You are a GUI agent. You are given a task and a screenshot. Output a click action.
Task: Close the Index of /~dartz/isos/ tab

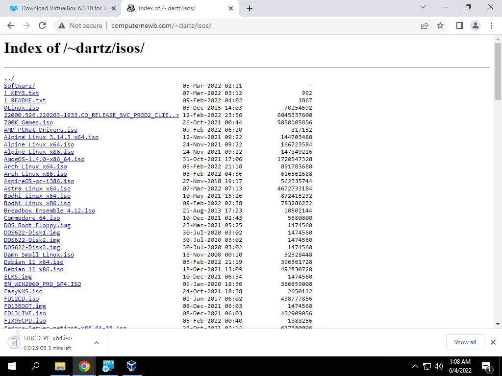point(231,9)
